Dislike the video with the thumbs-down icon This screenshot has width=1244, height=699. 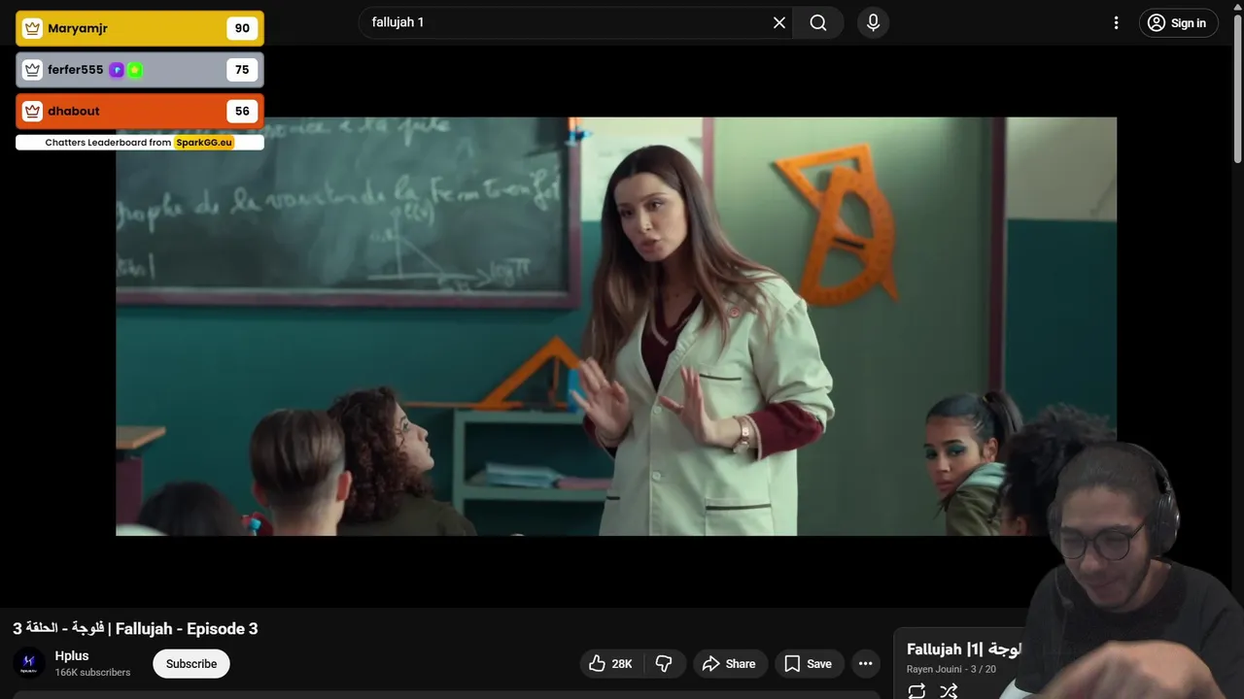(665, 664)
